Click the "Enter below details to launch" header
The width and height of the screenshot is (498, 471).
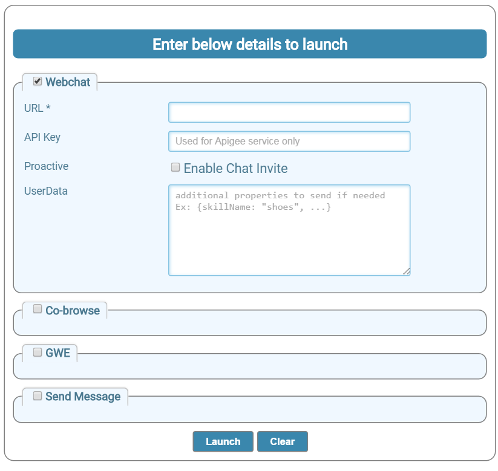(x=249, y=44)
